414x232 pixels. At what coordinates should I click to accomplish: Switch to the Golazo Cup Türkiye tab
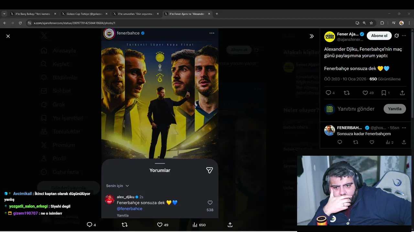(84, 14)
